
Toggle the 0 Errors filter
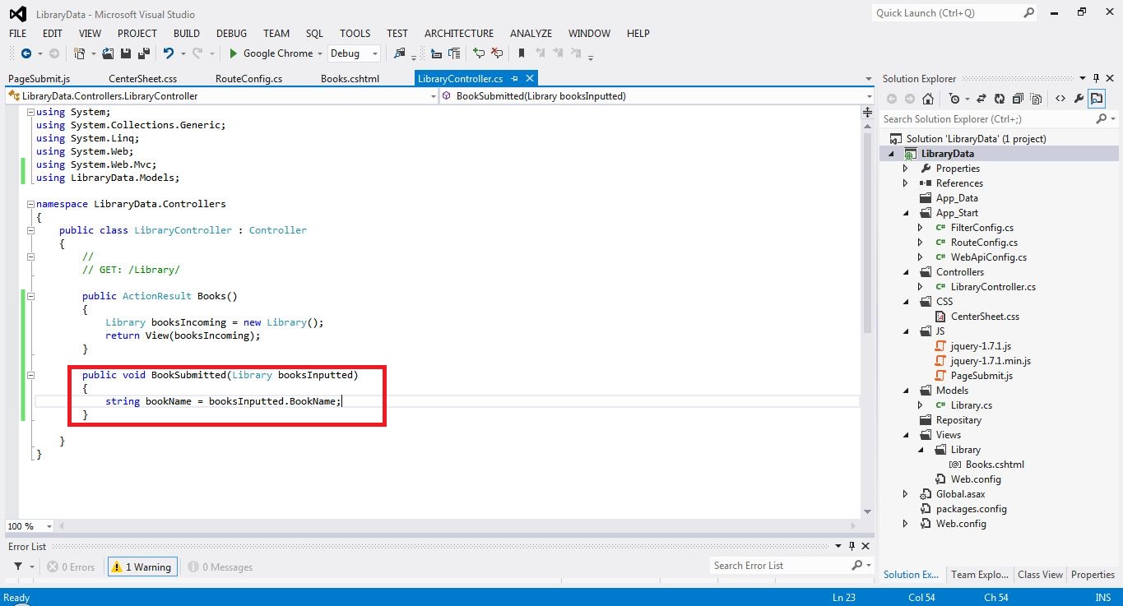[x=71, y=567]
